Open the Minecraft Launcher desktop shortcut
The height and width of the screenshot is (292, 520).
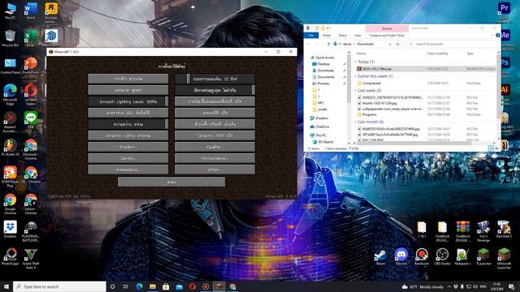(x=504, y=259)
